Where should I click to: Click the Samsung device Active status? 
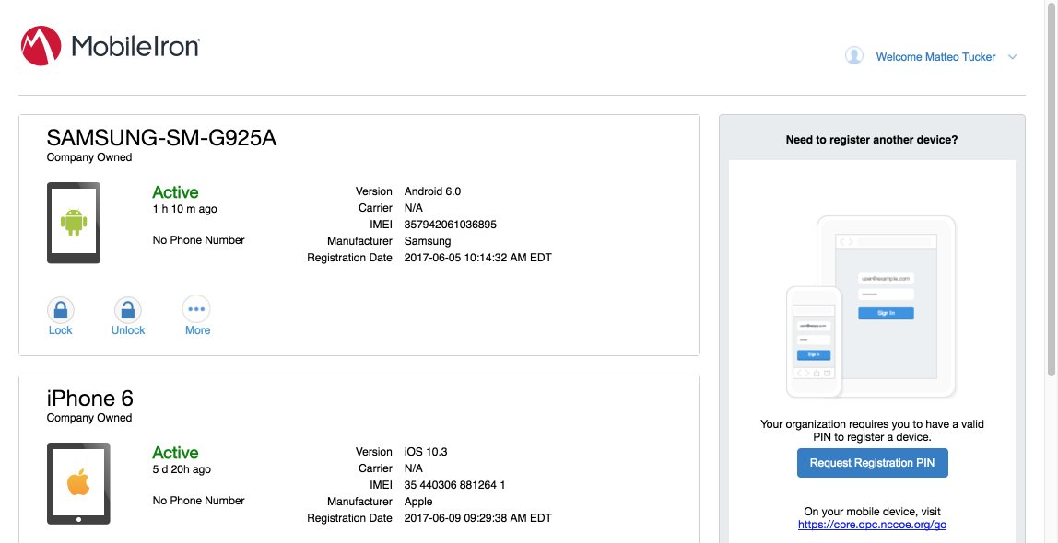[175, 192]
